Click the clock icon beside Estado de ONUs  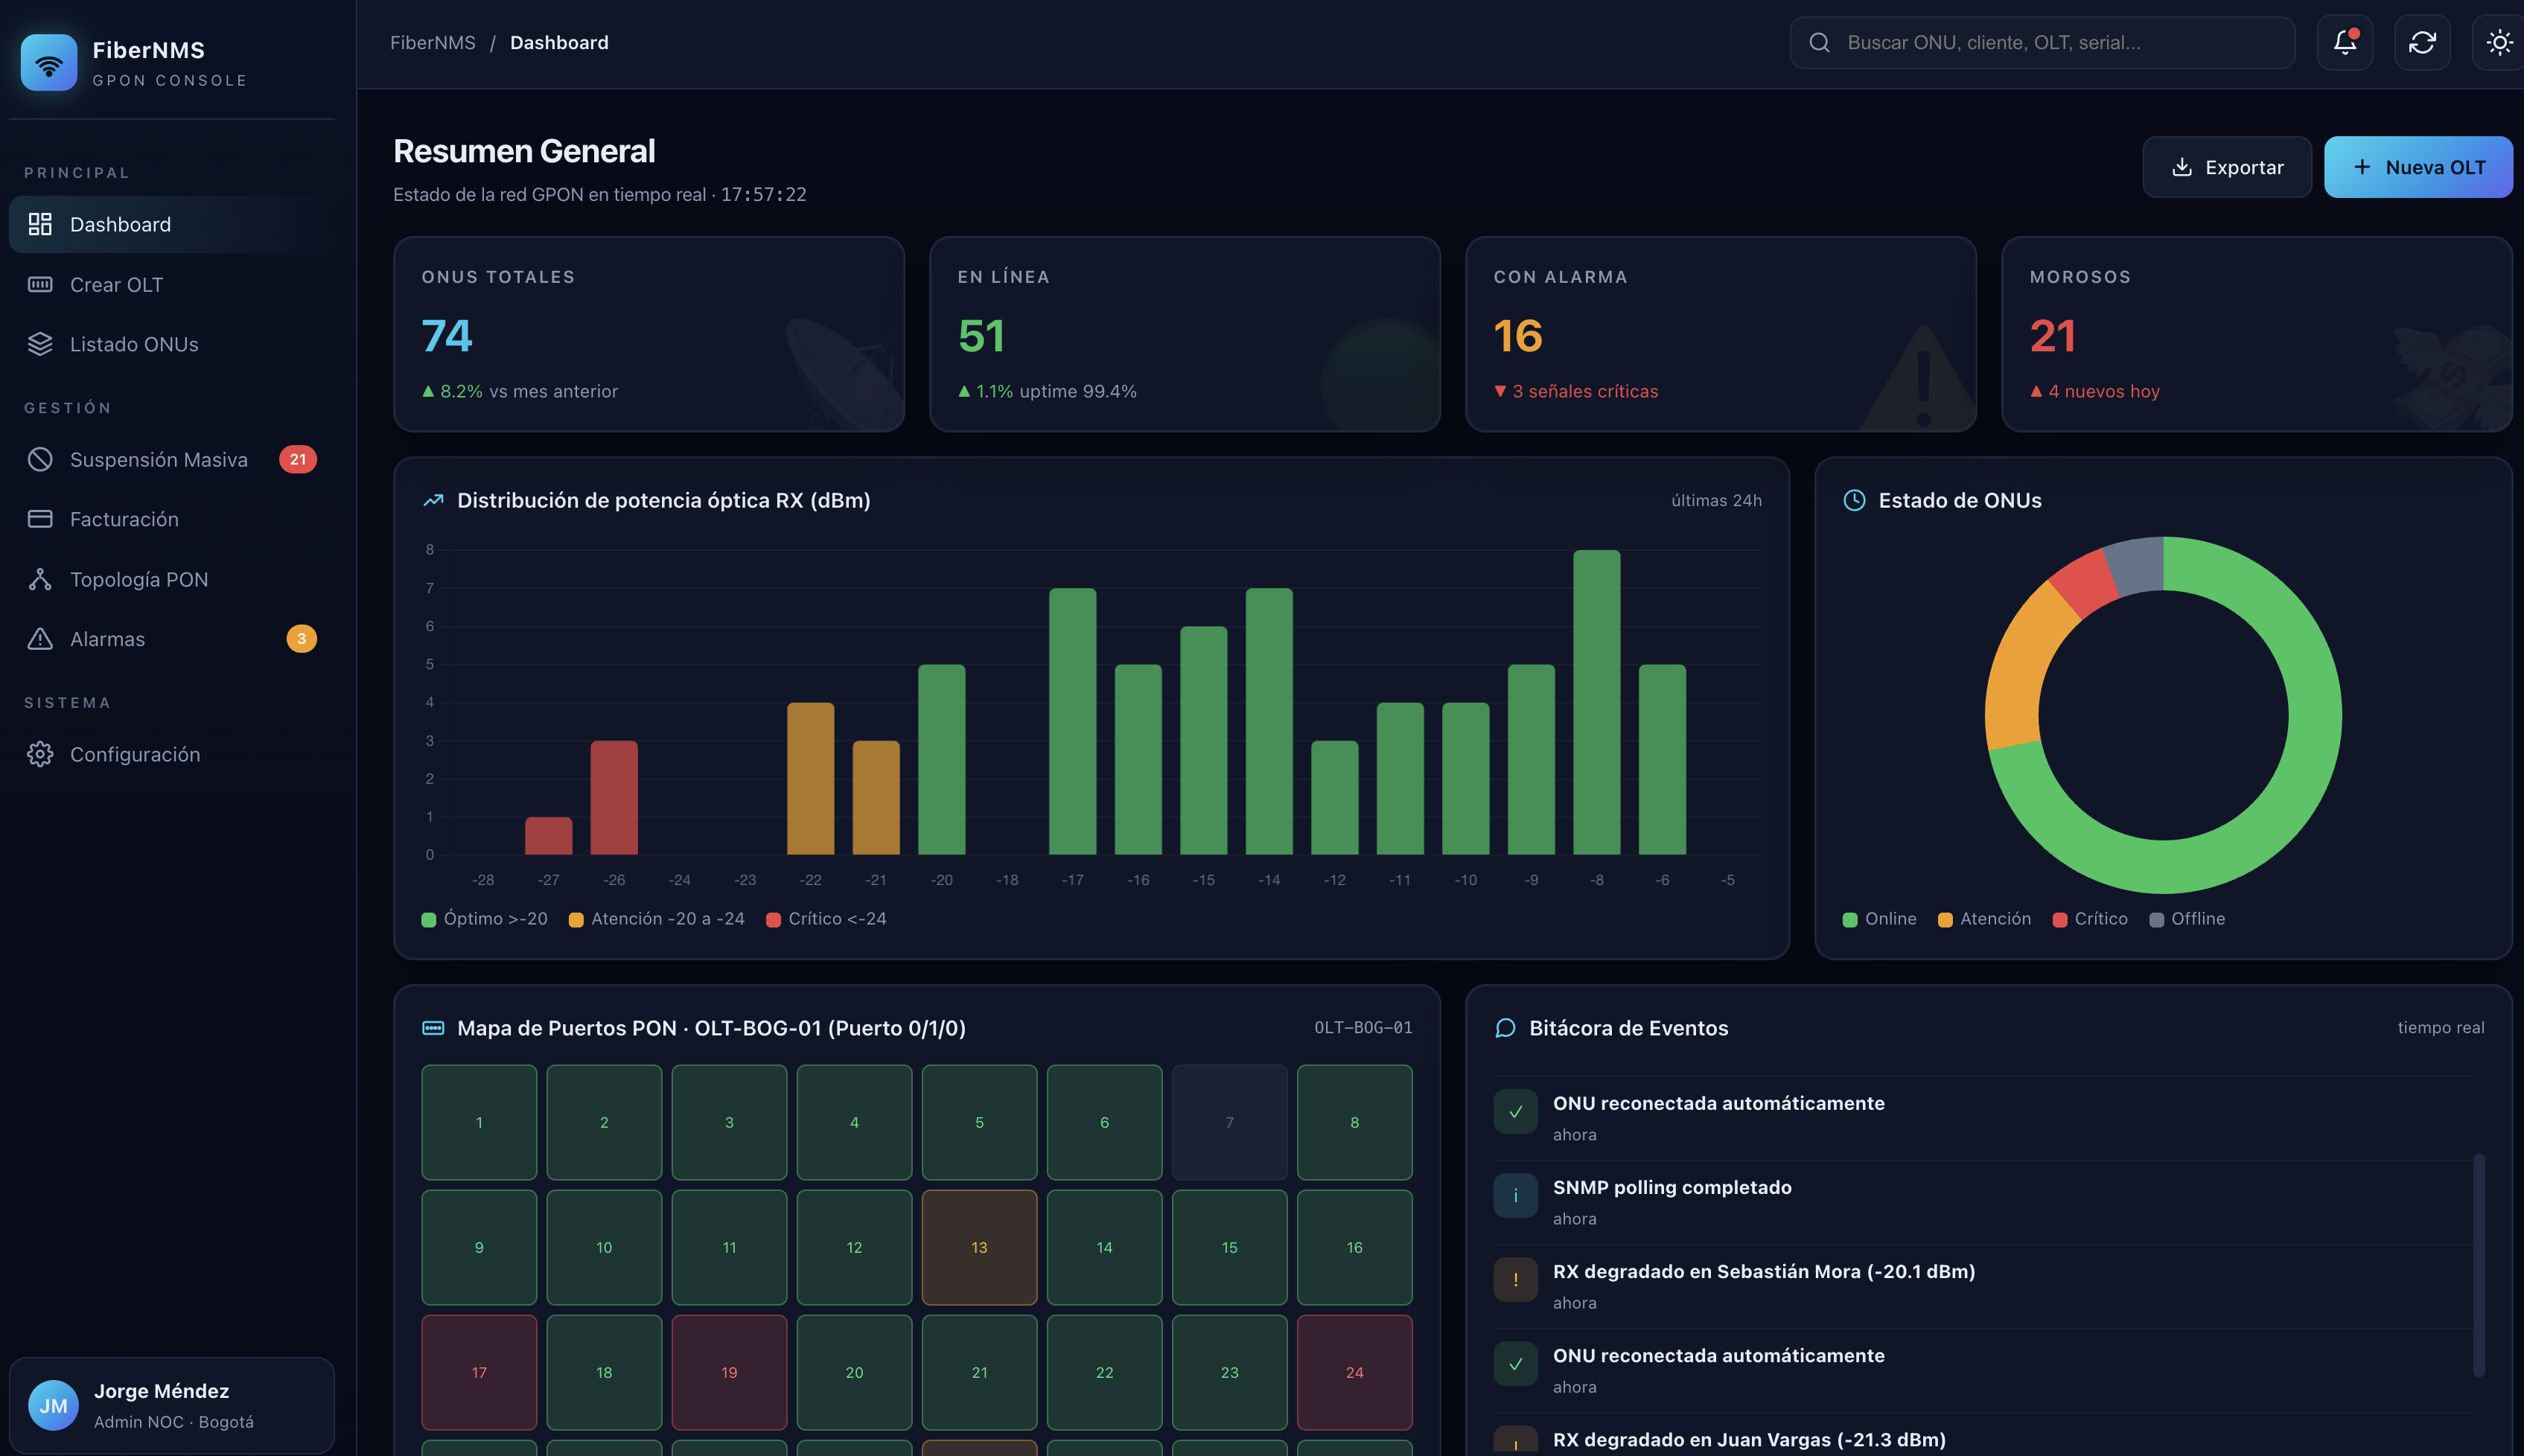(1854, 500)
